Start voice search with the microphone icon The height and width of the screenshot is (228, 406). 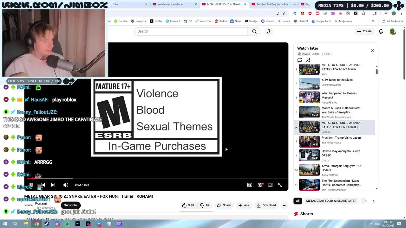click(x=269, y=31)
